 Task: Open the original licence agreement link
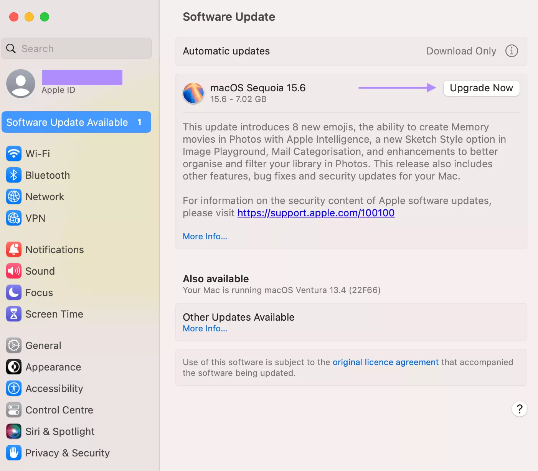(385, 362)
